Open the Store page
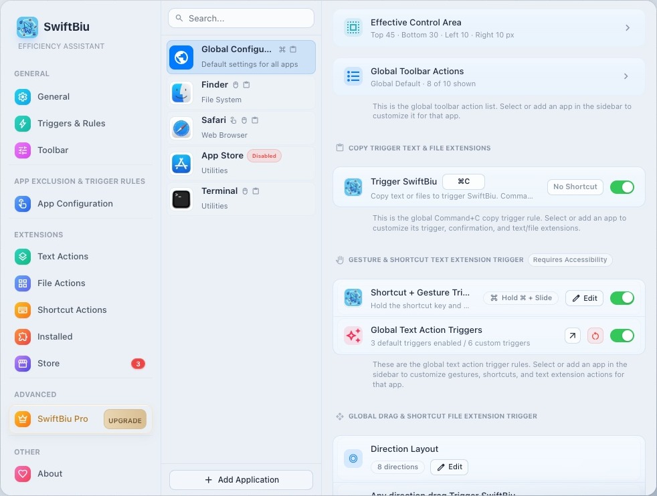Viewport: 657px width, 496px height. tap(80, 364)
